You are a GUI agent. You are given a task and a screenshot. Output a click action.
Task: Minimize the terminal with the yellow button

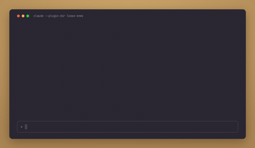click(23, 16)
